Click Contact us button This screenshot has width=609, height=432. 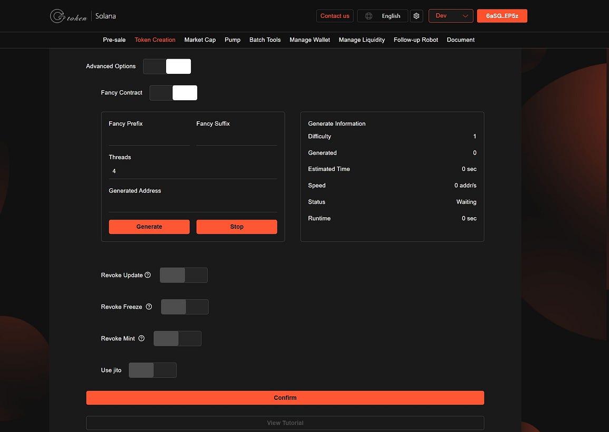335,16
